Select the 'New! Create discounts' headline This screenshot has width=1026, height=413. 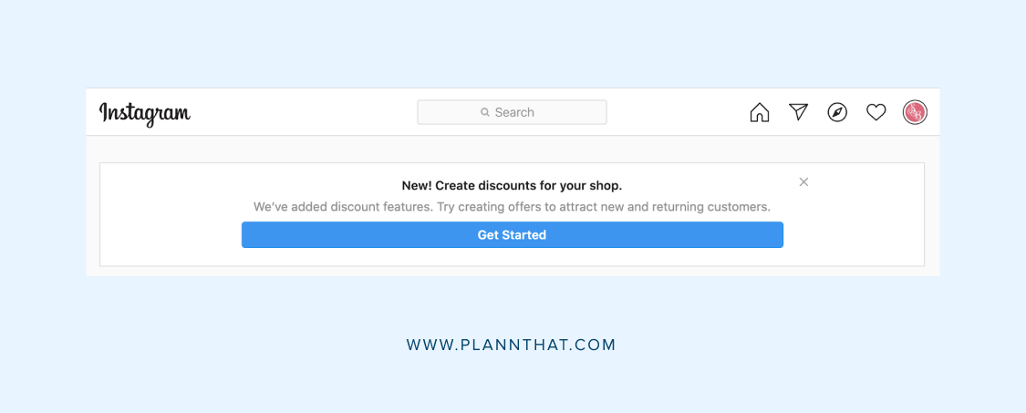coord(512,185)
